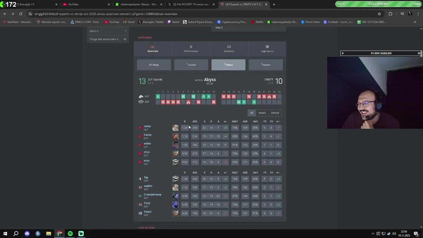Open the Twitch bookmark
This screenshot has height=238, width=423.
tap(173, 22)
